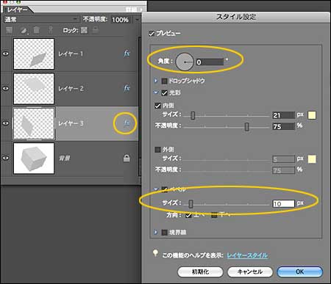Hide レイヤー 1 with its eye icon
This screenshot has width=331, height=284.
[x=6, y=54]
